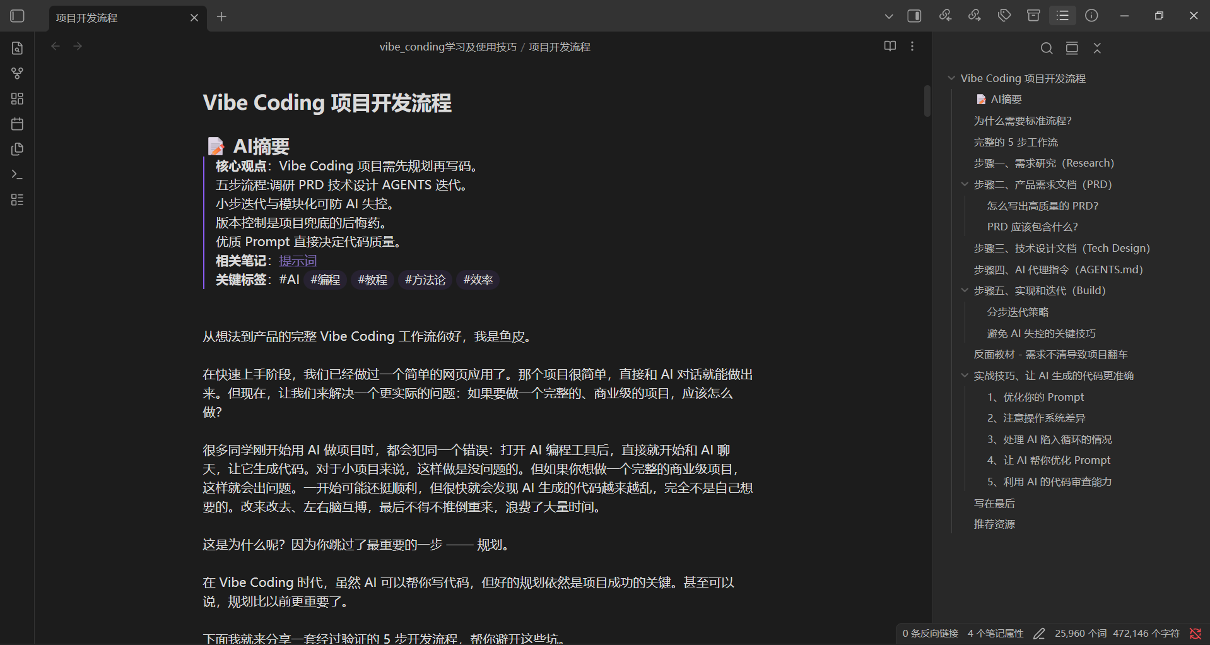Open note more options menu
This screenshot has width=1210, height=645.
point(912,46)
